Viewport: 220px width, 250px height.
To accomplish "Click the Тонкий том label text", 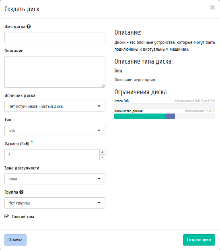I will click(23, 217).
